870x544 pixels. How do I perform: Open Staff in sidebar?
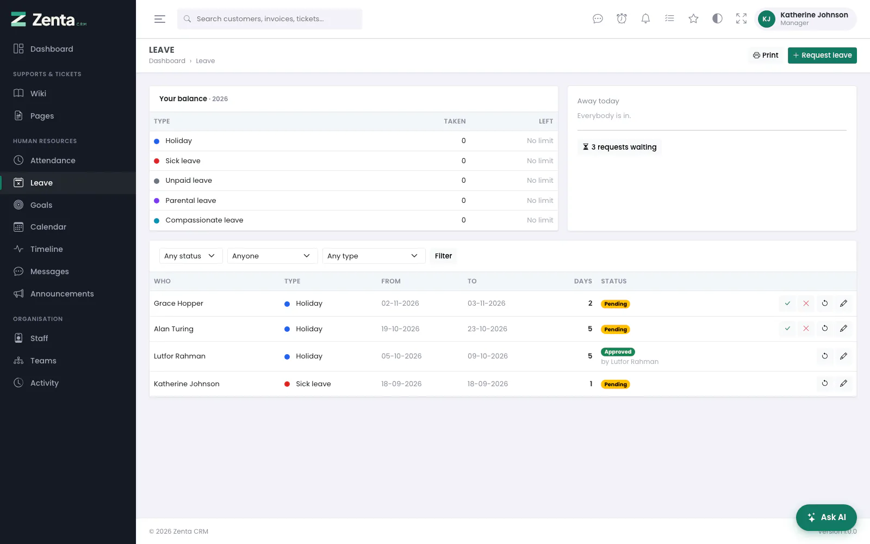pos(68,338)
